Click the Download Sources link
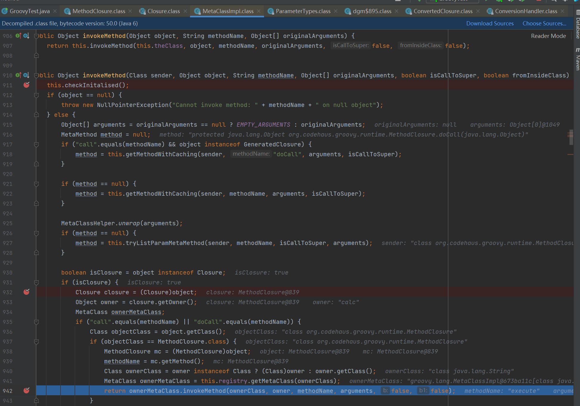This screenshot has width=580, height=406. (490, 23)
